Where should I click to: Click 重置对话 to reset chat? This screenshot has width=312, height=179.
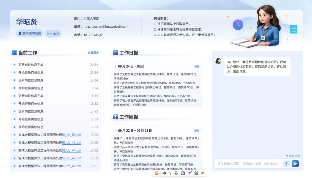pos(294,156)
